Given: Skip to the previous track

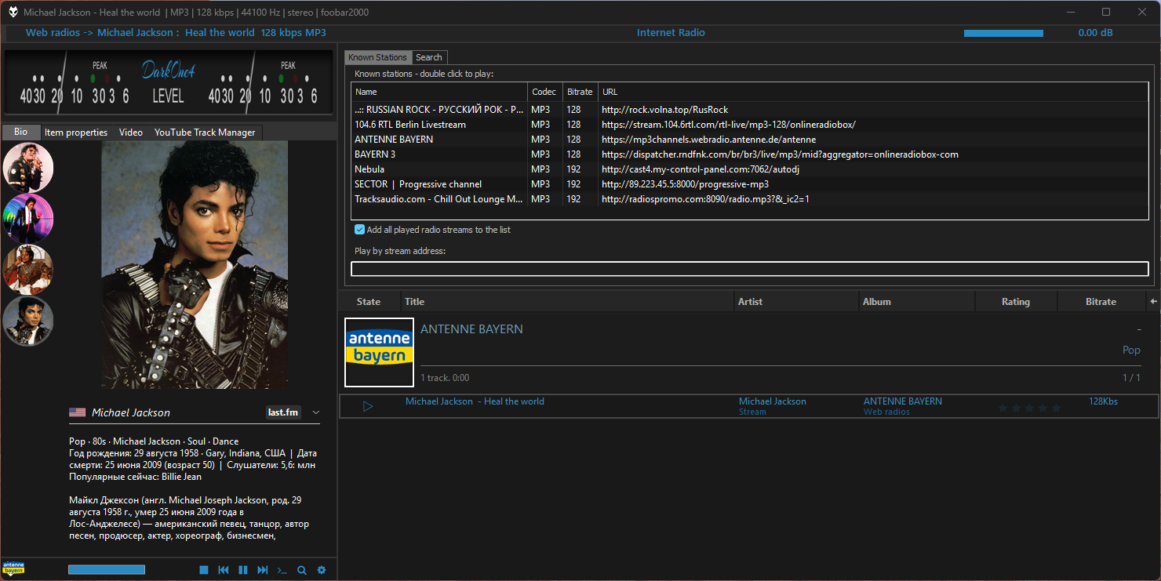Looking at the screenshot, I should (x=224, y=570).
